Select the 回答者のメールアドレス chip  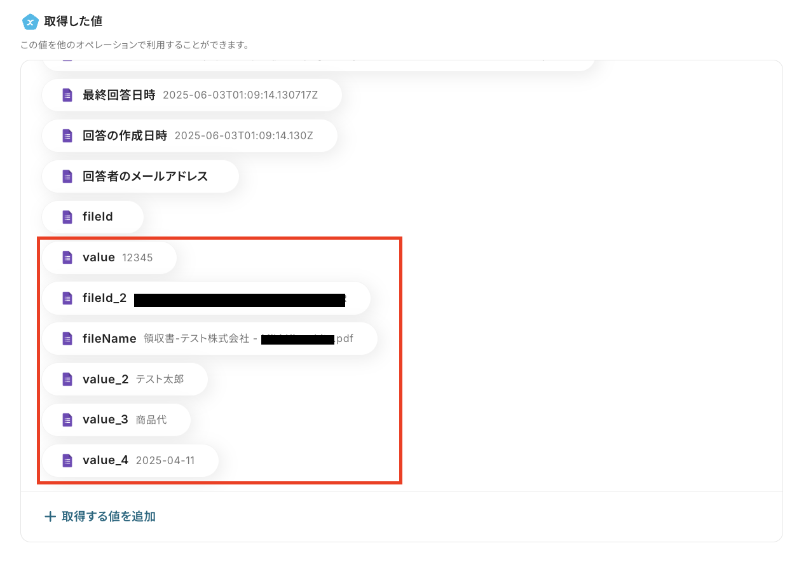tap(140, 177)
